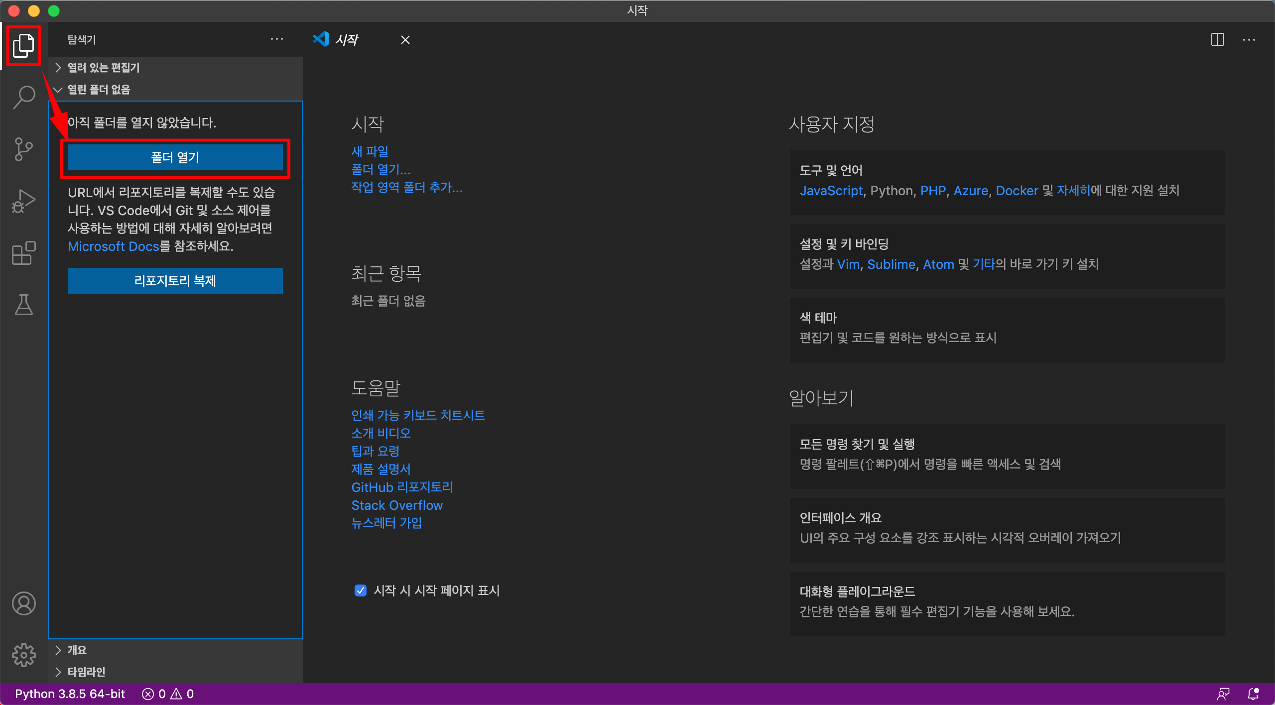Viewport: 1275px width, 705px height.
Task: Open the 'Stack Overflow' help link
Action: pyautogui.click(x=396, y=505)
